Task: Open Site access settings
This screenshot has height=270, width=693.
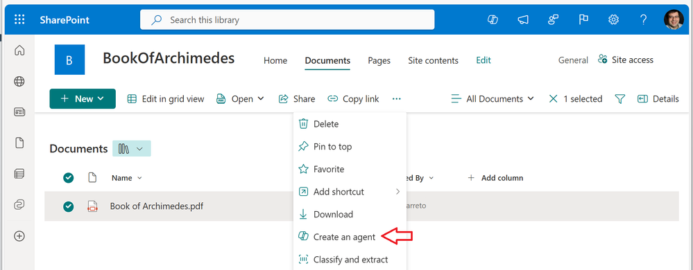Action: 626,60
